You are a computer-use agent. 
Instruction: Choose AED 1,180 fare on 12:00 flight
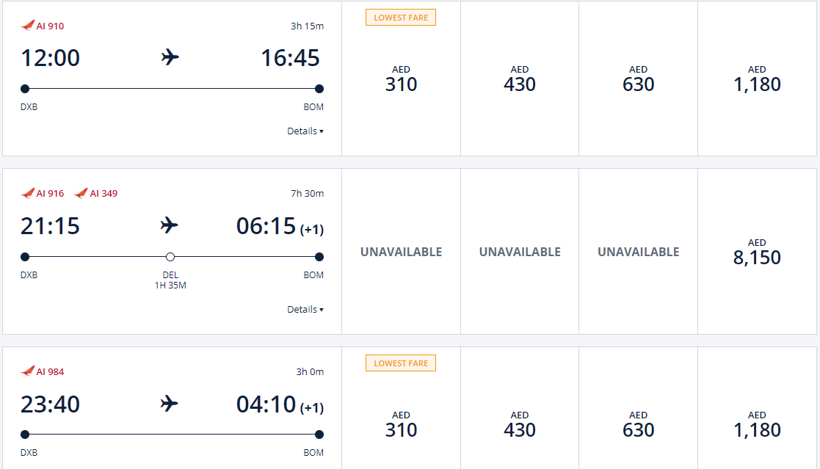(x=757, y=79)
